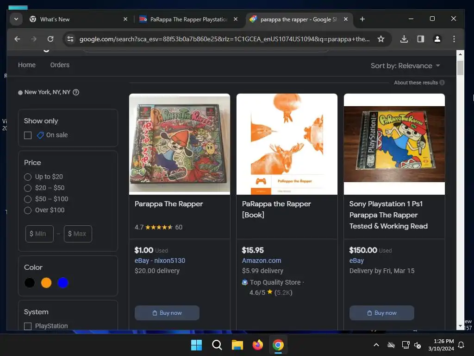Select the $50 – $100 price option
The image size is (474, 356).
[28, 199]
